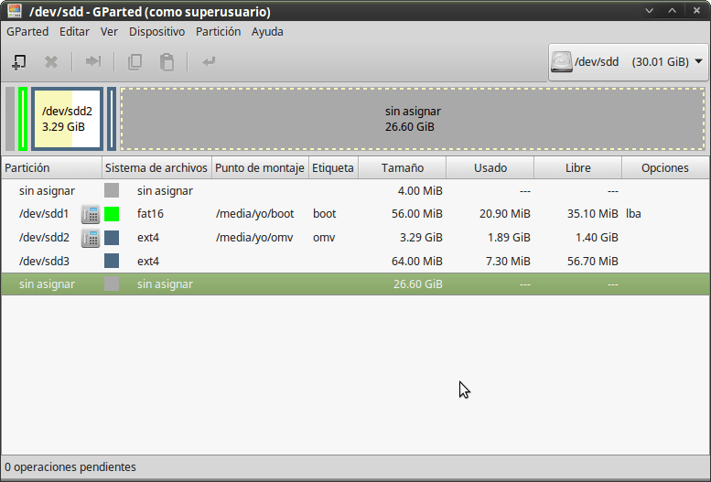Click the green fat16 swatch of /dev/sdd1
This screenshot has width=711, height=482.
point(112,214)
